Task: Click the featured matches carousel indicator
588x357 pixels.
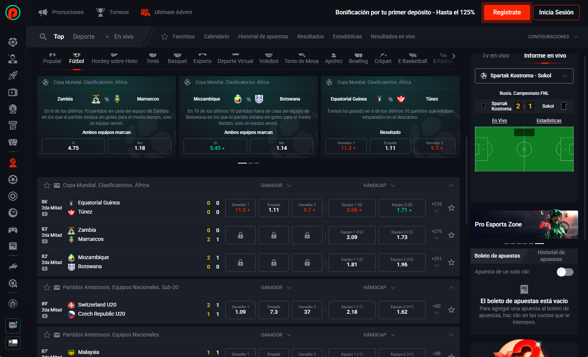Action: 248,163
